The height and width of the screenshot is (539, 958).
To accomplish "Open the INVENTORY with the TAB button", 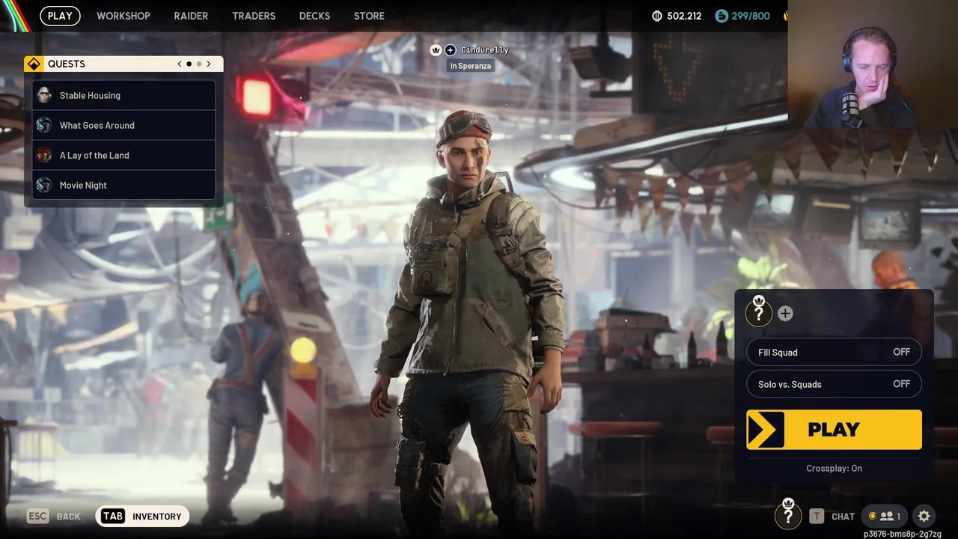I will 142,516.
